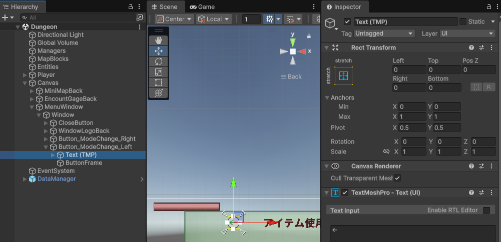Click the raw edit mode R button
The image size is (501, 242).
[x=488, y=87]
